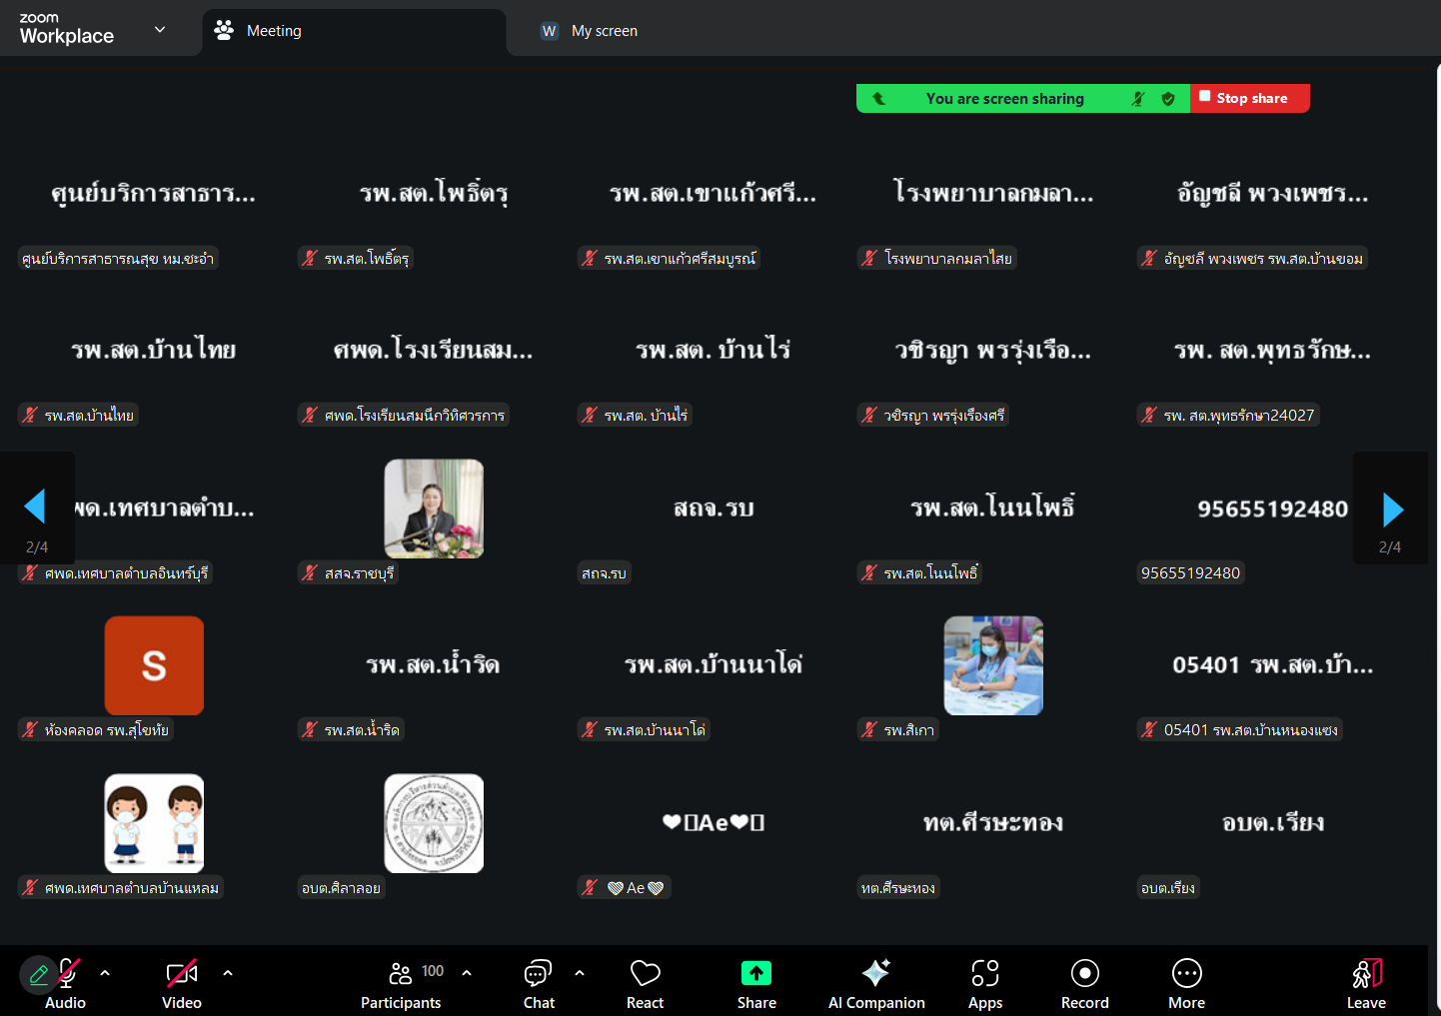1441x1016 pixels.
Task: Open the Participants list icon
Action: [x=401, y=973]
